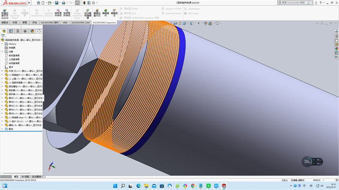The height and width of the screenshot is (190, 339).
Task: Expand the 注解 annotations folder
Action: tap(2, 51)
